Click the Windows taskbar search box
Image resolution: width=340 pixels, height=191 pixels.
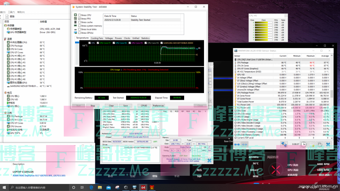(39, 187)
